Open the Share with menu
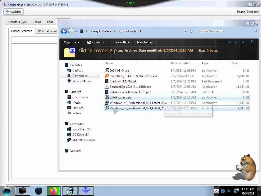Image resolution: width=261 pixels, height=196 pixels. 121,42
